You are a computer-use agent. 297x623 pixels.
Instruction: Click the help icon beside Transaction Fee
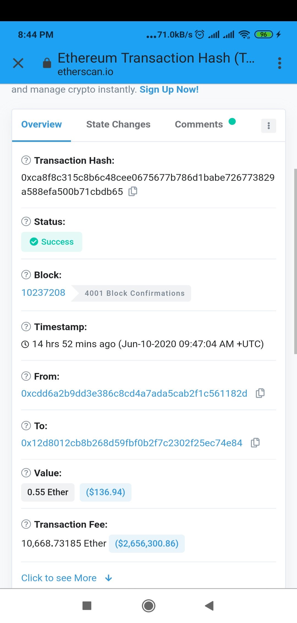tap(26, 524)
